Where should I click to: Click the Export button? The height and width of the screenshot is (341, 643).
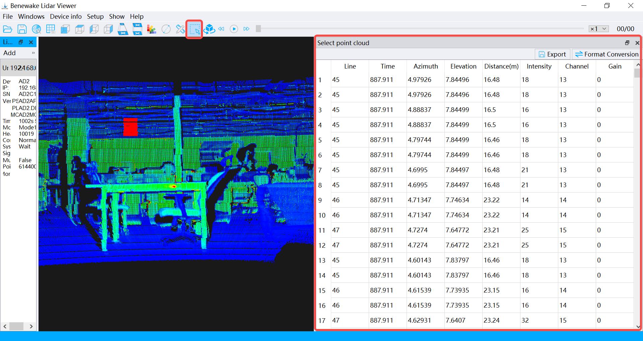point(552,54)
